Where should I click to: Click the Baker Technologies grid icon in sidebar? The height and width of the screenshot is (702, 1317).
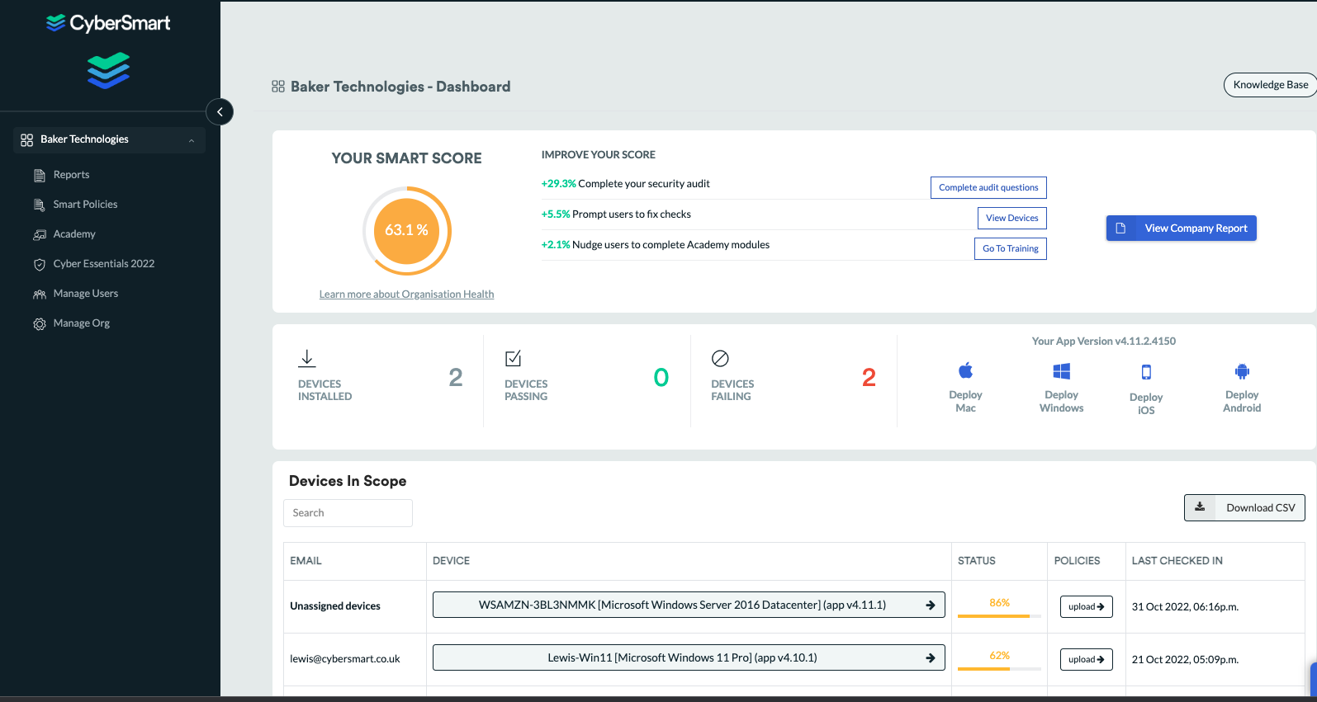point(27,139)
